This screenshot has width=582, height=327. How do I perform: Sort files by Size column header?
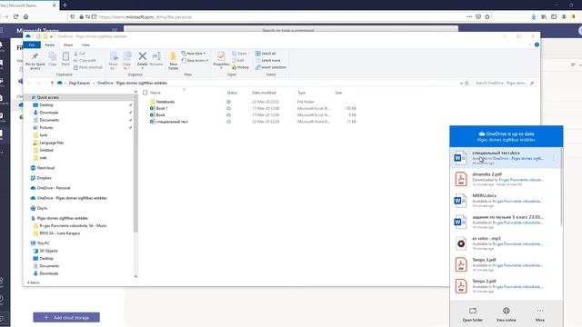[x=338, y=93]
